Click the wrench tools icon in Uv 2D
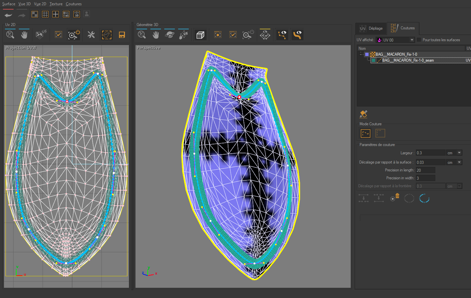This screenshot has height=298, width=471. click(91, 35)
